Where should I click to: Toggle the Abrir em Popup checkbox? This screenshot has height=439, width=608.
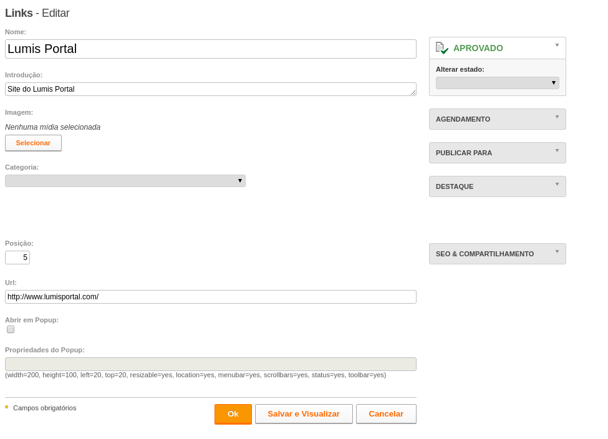click(11, 329)
